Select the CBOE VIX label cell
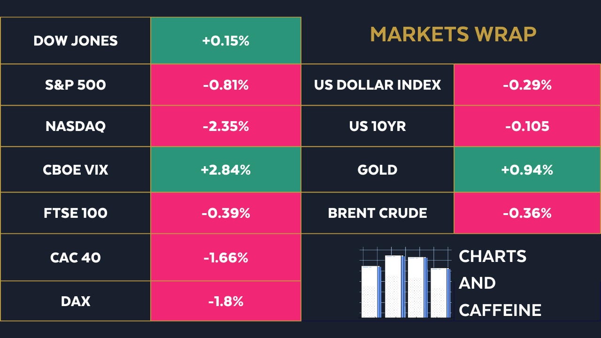Screen dimensions: 601x338 pos(76,169)
